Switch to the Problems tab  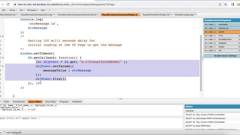(x=77, y=102)
